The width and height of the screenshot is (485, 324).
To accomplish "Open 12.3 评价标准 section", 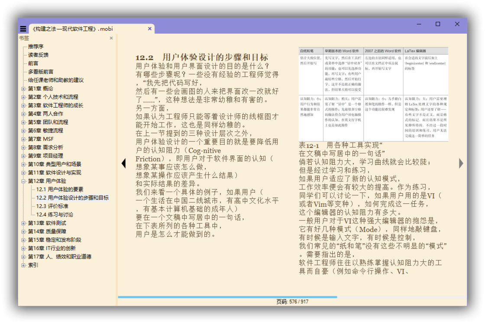I will 52,206.
